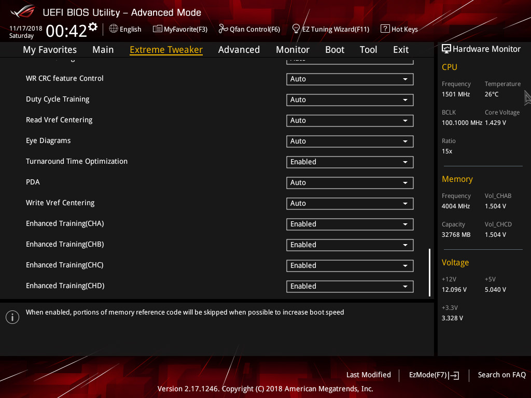Open the Enhanced Training(CHC) dropdown
Image resolution: width=531 pixels, height=398 pixels.
[350, 266]
